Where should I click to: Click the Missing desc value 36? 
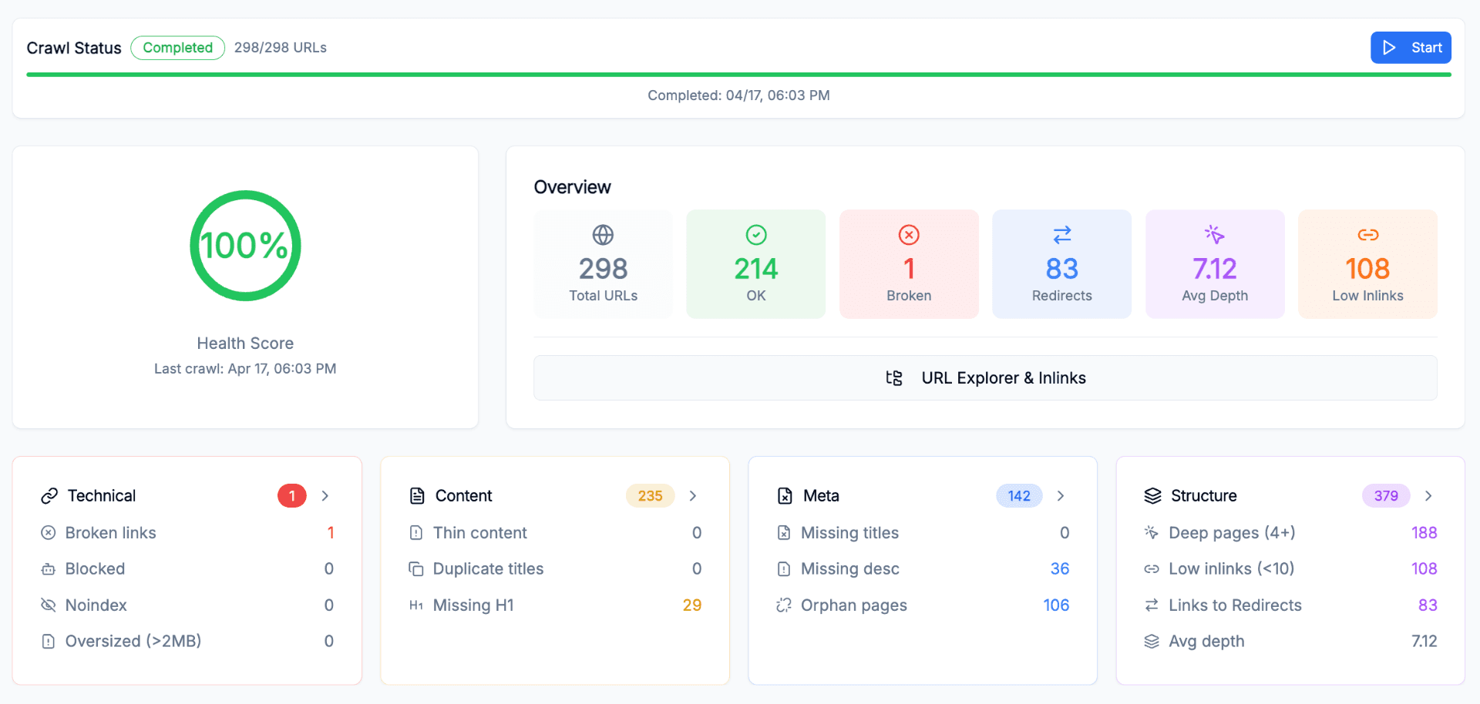point(1060,569)
